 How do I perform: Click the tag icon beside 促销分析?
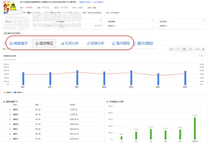[88, 43]
